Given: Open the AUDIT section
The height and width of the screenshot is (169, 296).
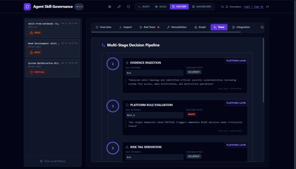Looking at the screenshot, I should pos(144,7).
